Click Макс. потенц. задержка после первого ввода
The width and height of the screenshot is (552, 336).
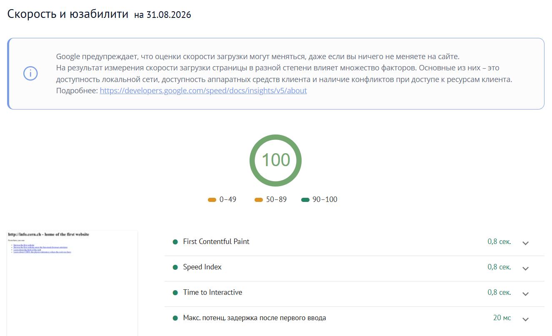tap(255, 318)
